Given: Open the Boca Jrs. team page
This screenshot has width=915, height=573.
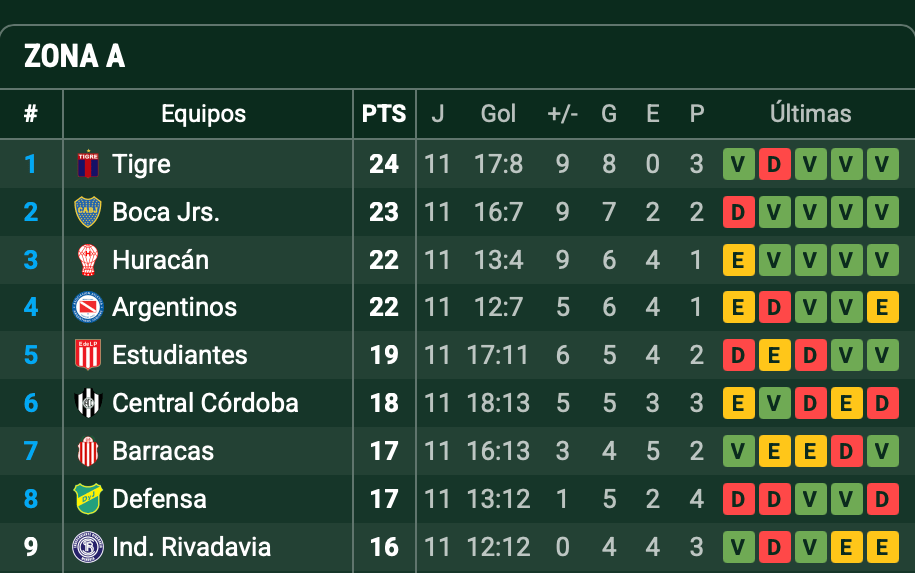Looking at the screenshot, I should pos(165,212).
